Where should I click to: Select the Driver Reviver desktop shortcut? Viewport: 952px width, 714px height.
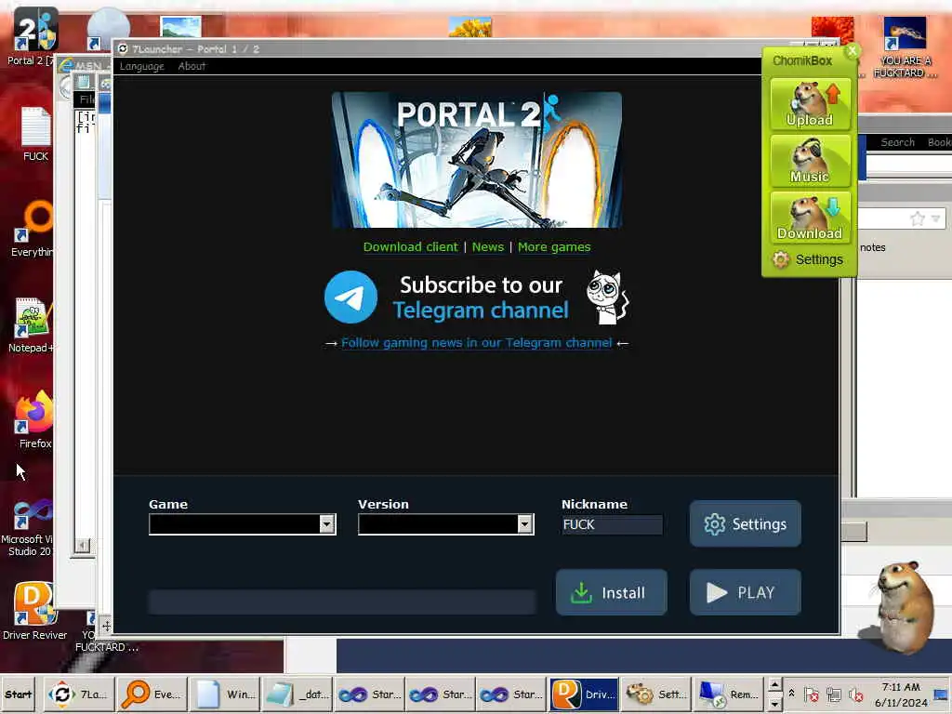[34, 612]
